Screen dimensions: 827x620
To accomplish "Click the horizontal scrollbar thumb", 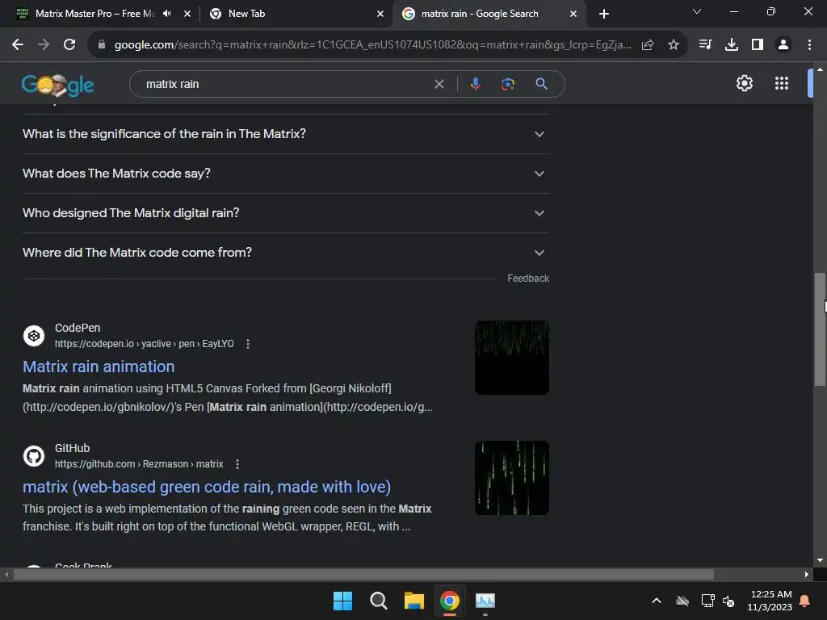I will [x=363, y=574].
